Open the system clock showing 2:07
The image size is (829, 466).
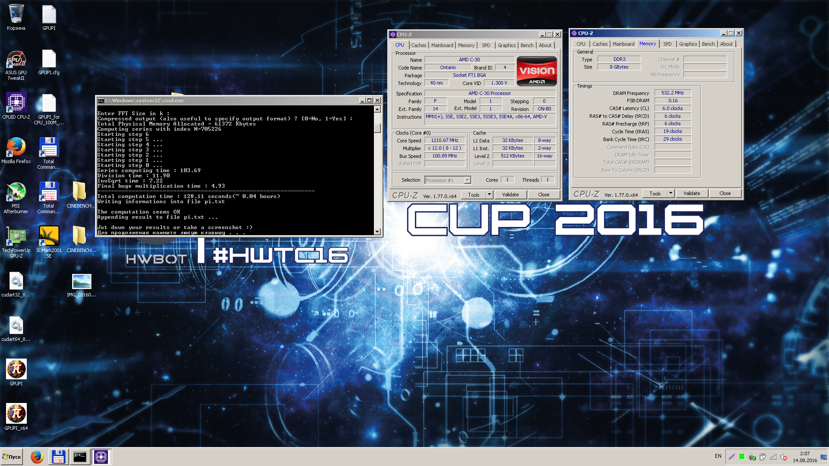(x=805, y=457)
